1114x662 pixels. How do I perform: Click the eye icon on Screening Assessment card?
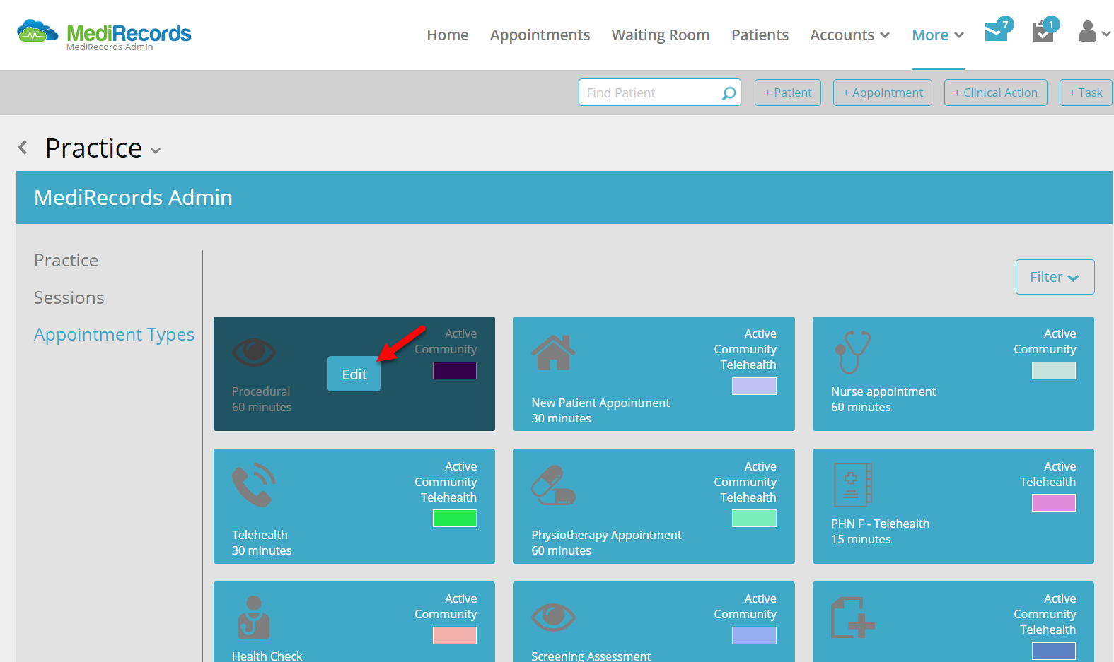tap(553, 617)
